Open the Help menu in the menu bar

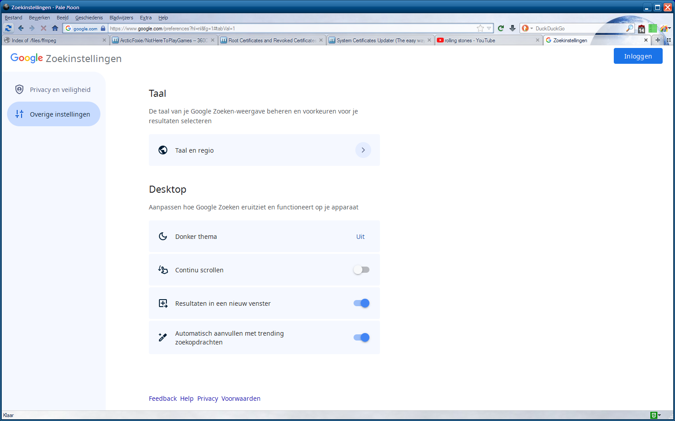point(163,18)
